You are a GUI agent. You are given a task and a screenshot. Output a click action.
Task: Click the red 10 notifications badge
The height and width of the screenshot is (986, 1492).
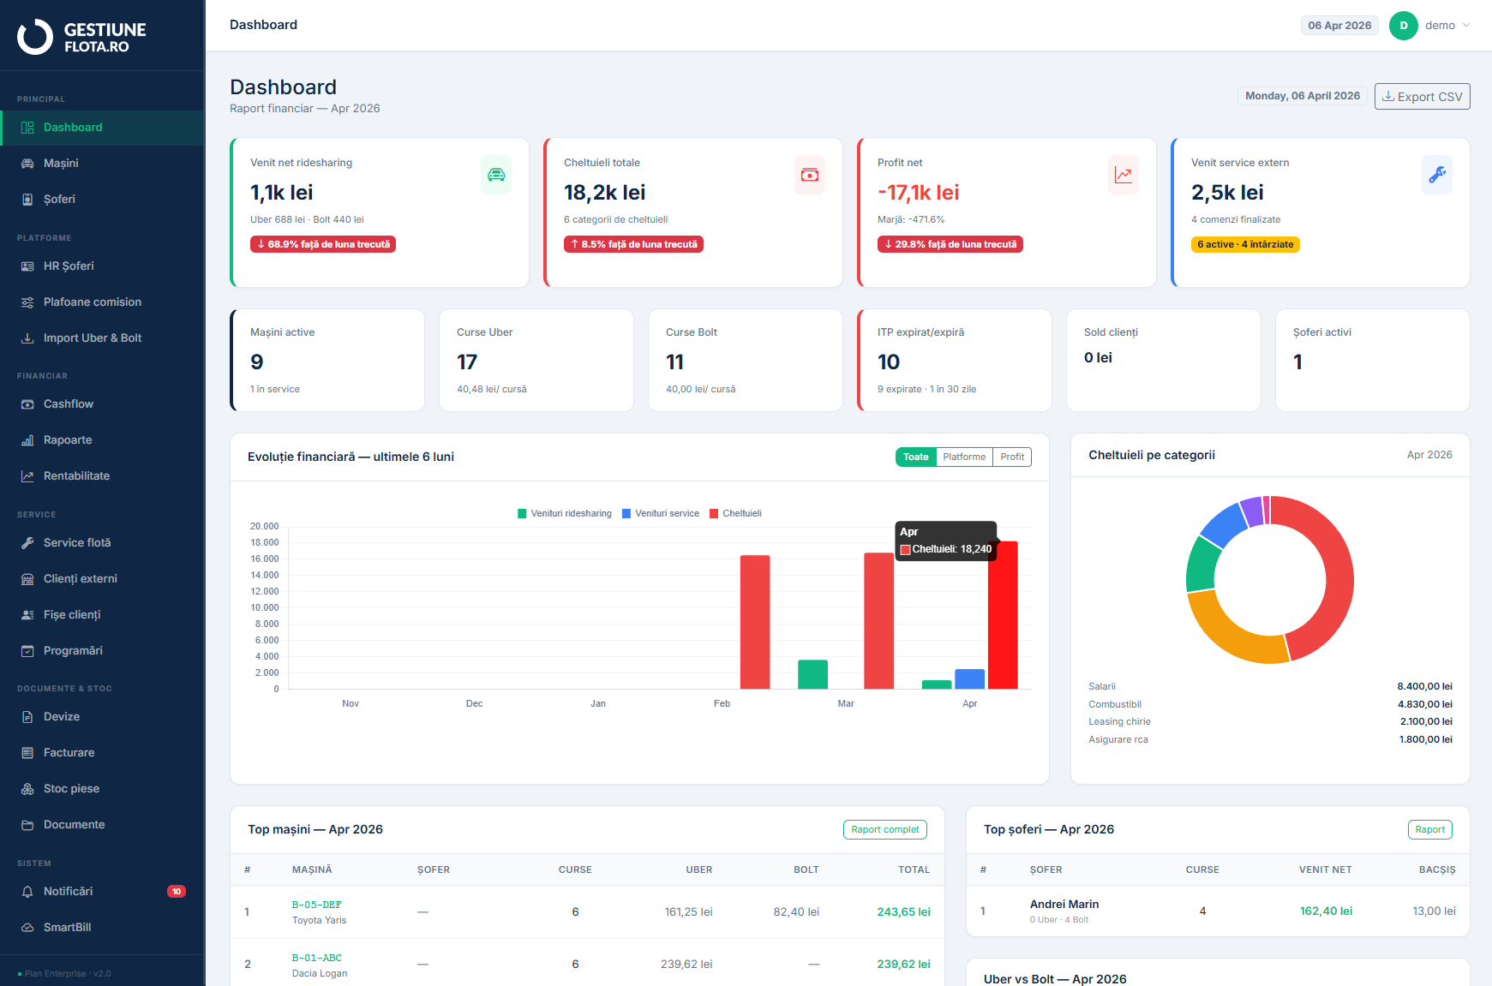(177, 892)
